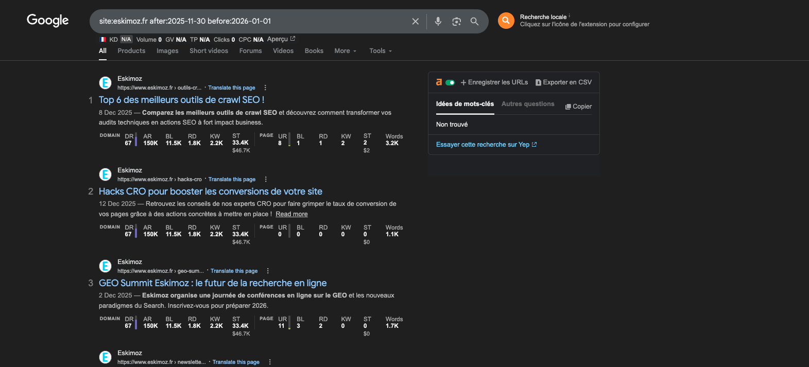Click the orange Recherche locale extension icon
Screen dimensions: 809x367
coord(506,21)
